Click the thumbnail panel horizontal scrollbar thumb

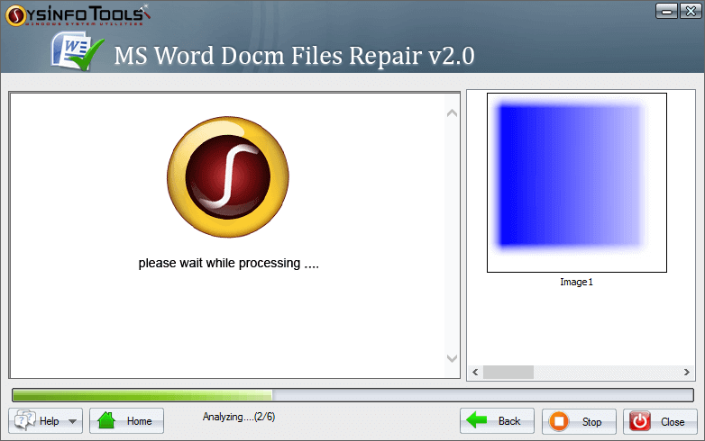tap(508, 372)
